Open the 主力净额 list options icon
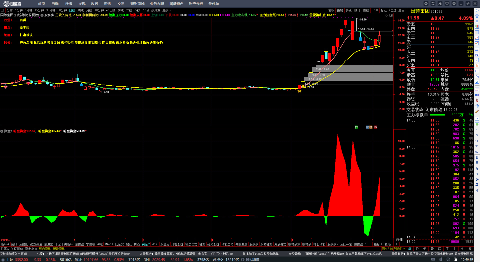Image resolution: width=480 pixels, height=262 pixels. [426, 115]
